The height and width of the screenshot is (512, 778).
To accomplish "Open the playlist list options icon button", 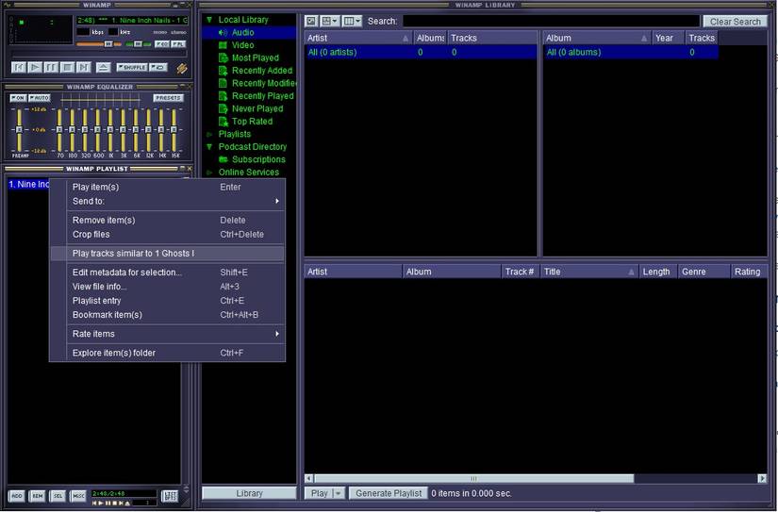I will (x=170, y=496).
